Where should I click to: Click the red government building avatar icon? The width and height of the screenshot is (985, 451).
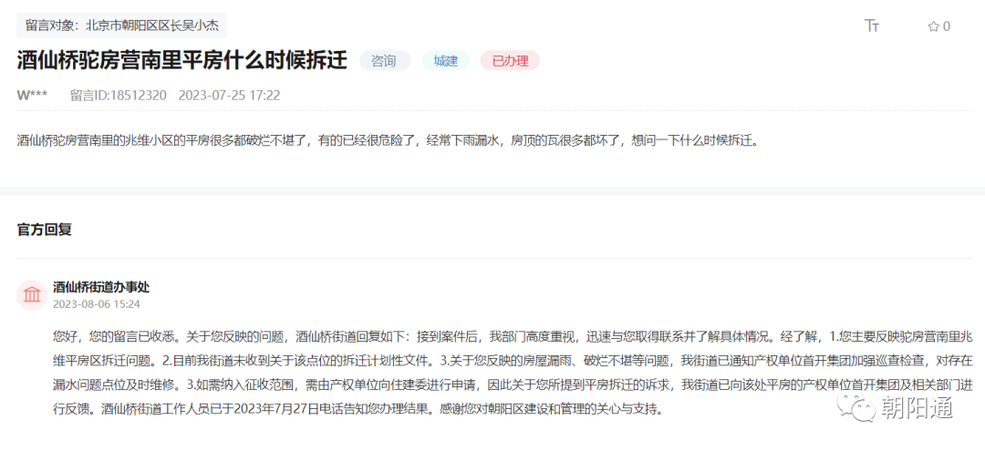pyautogui.click(x=32, y=294)
